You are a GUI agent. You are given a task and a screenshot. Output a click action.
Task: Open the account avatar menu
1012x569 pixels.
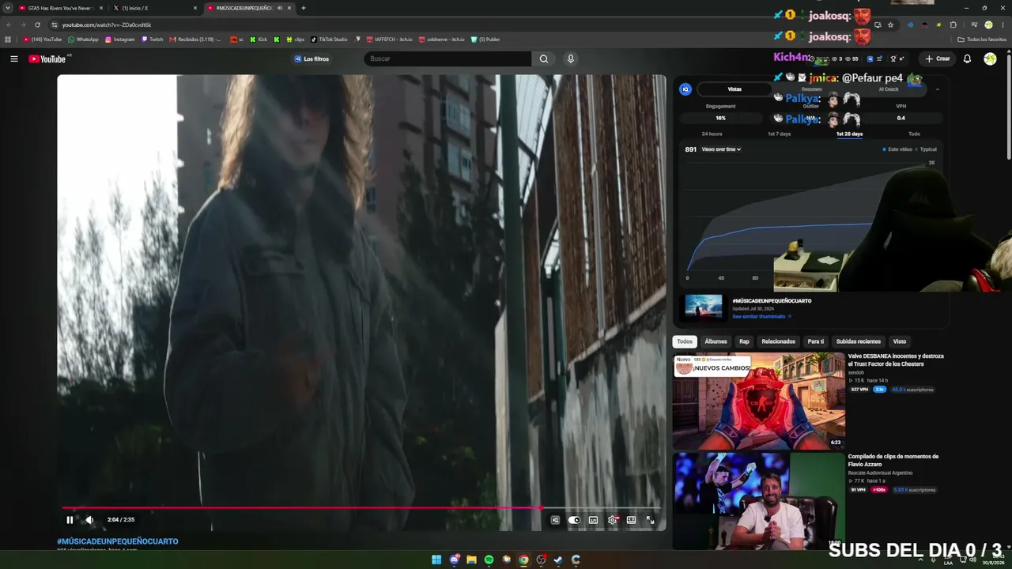coord(990,58)
